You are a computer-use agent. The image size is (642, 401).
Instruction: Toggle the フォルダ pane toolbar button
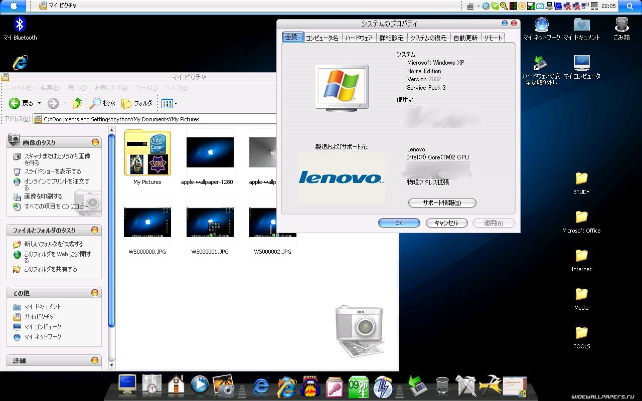(137, 103)
